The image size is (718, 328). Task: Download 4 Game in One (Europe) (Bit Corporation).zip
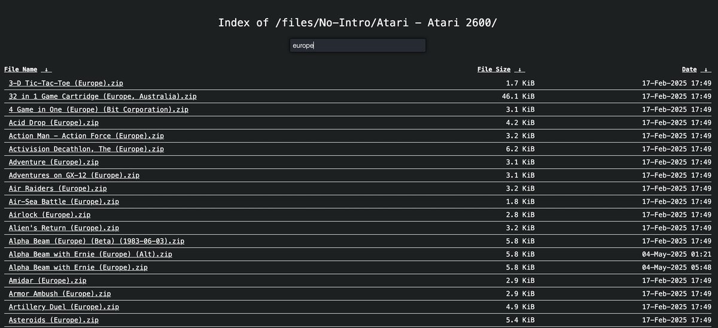click(x=99, y=110)
